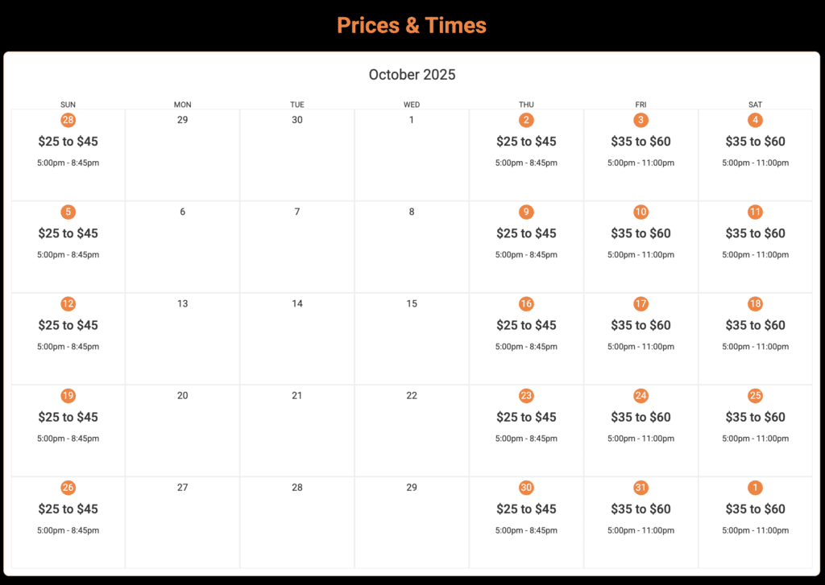Select the orange date badge numbered 25

[x=755, y=395]
